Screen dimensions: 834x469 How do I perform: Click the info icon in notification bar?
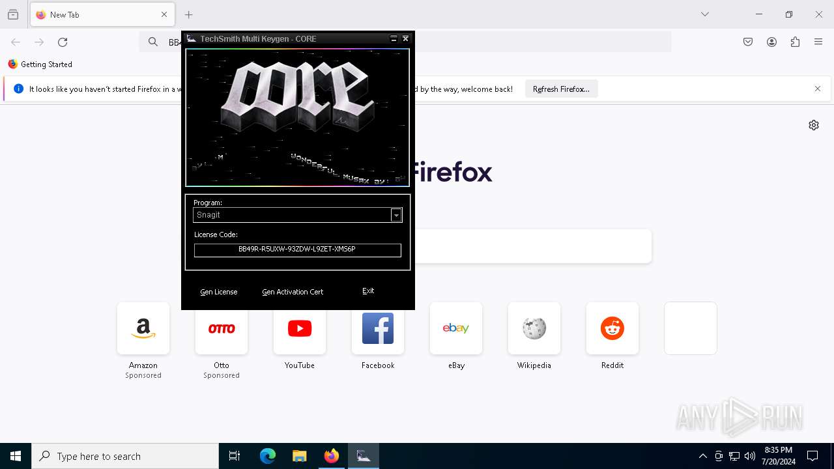pos(18,89)
